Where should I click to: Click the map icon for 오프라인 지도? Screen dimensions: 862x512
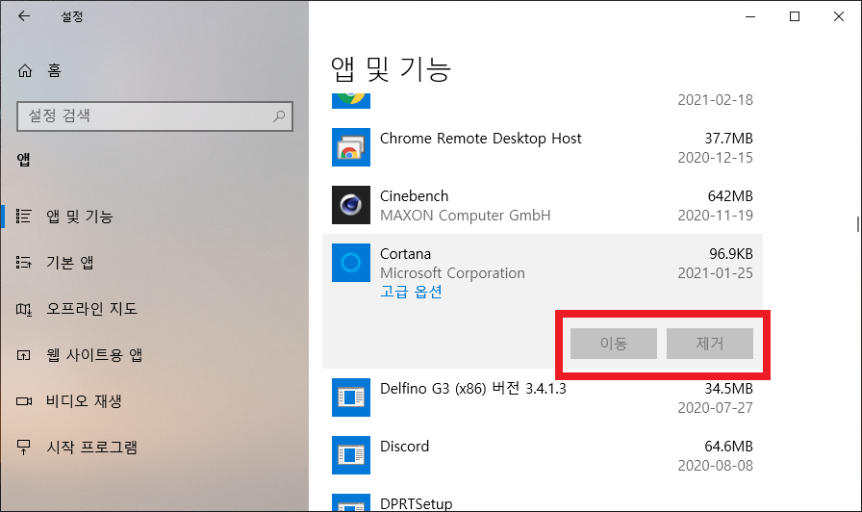[24, 309]
